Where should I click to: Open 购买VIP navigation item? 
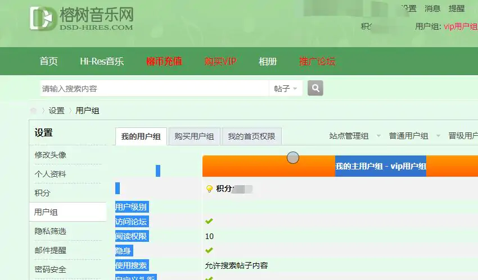pos(220,61)
